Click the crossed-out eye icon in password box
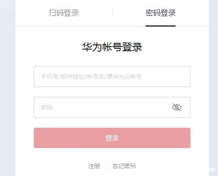 click(177, 107)
